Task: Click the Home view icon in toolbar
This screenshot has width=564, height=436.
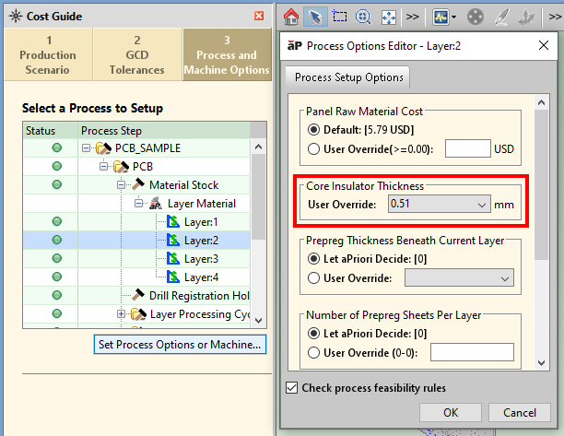Action: click(291, 17)
